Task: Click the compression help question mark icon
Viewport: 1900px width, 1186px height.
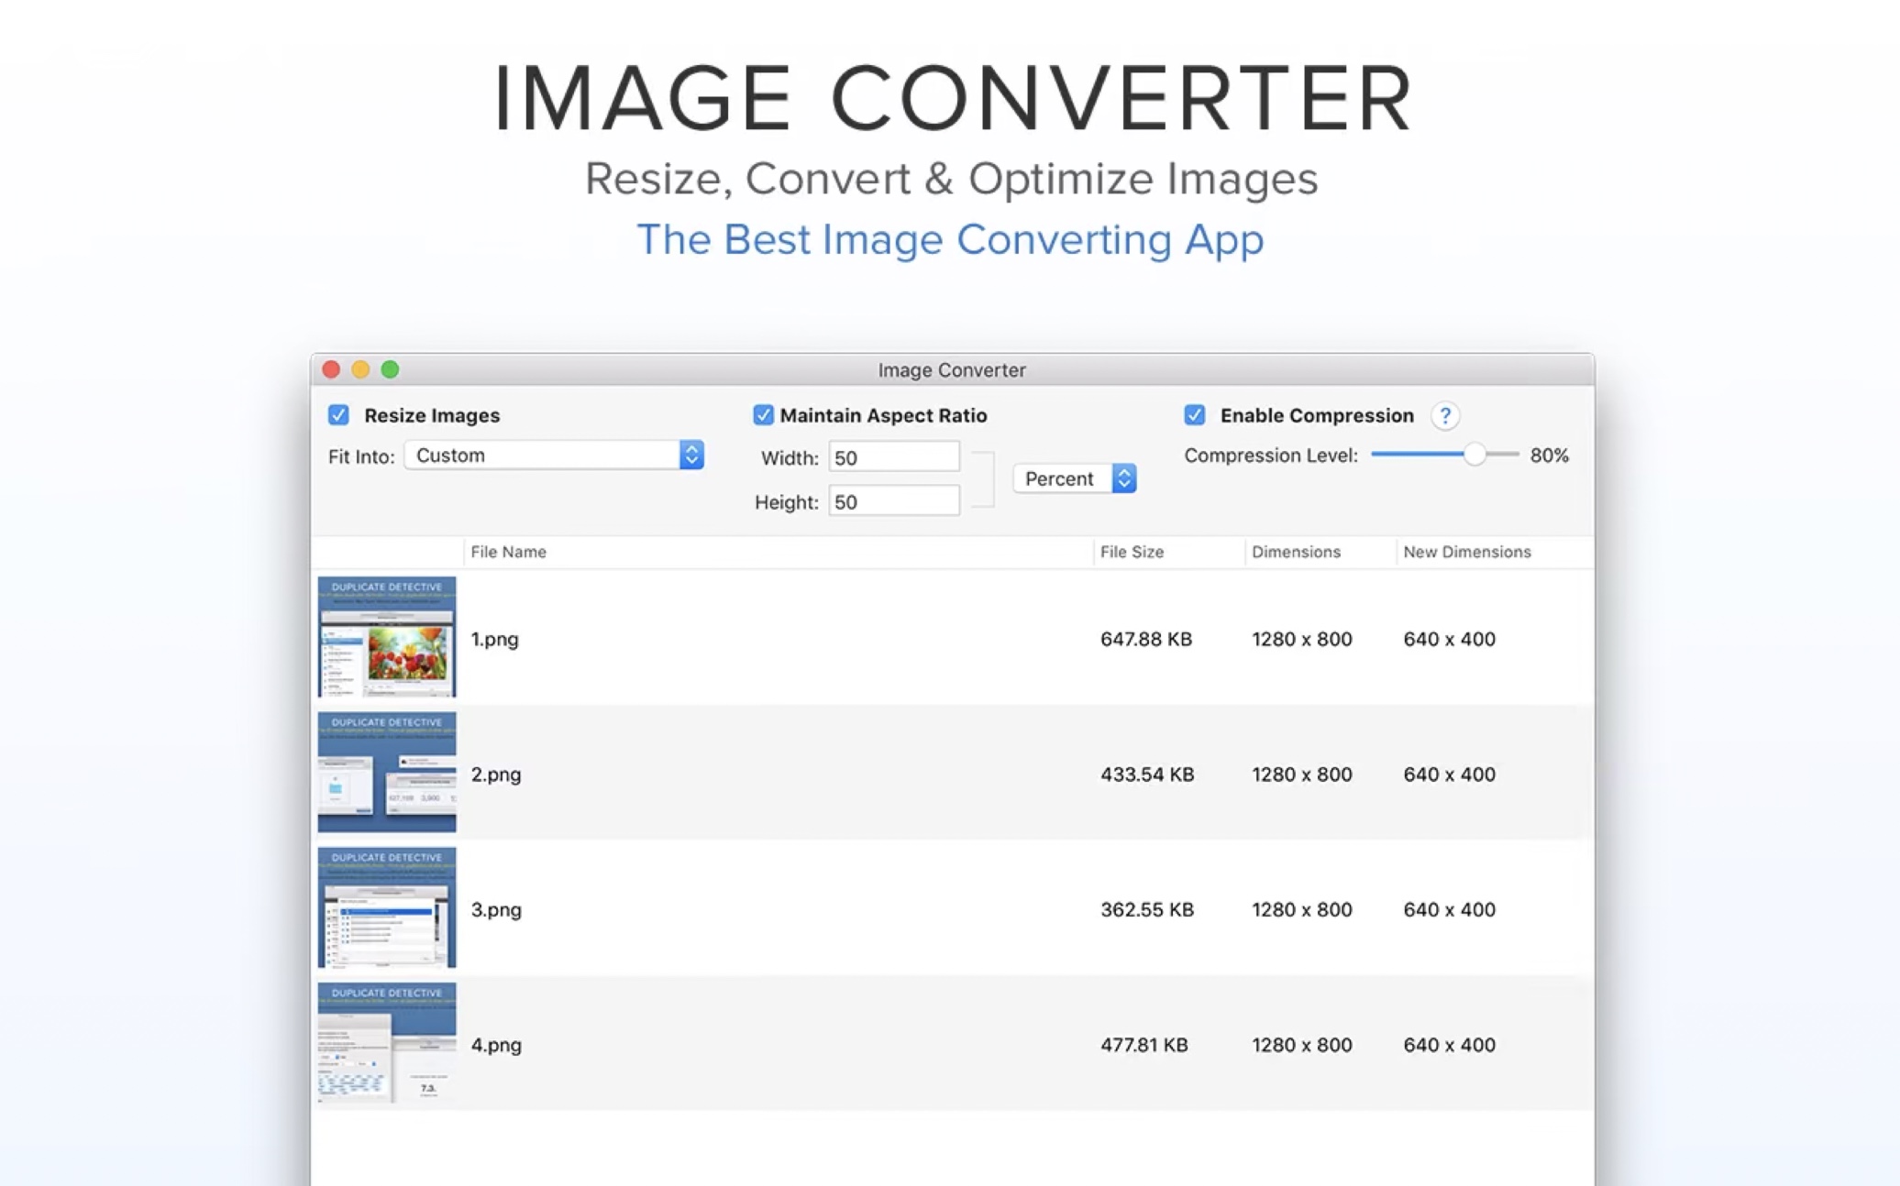Action: (1445, 415)
